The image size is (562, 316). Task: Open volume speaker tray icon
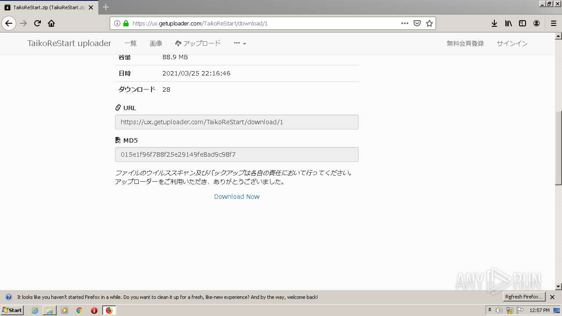(x=499, y=310)
